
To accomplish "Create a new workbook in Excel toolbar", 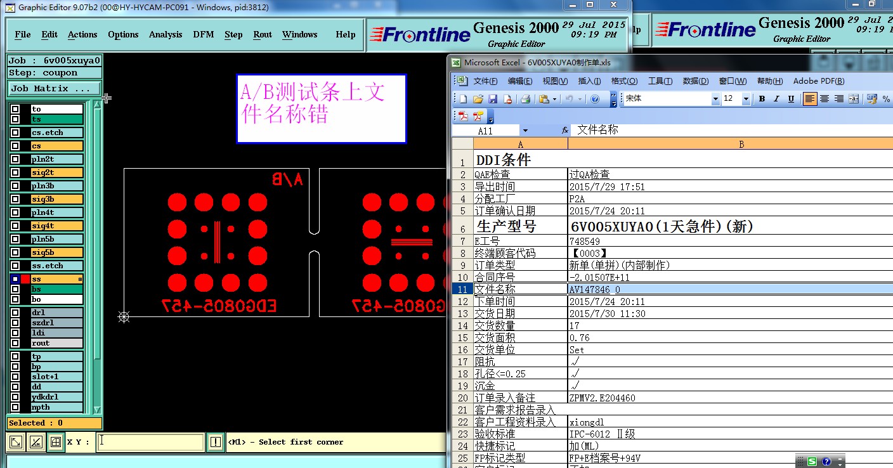I will [464, 99].
